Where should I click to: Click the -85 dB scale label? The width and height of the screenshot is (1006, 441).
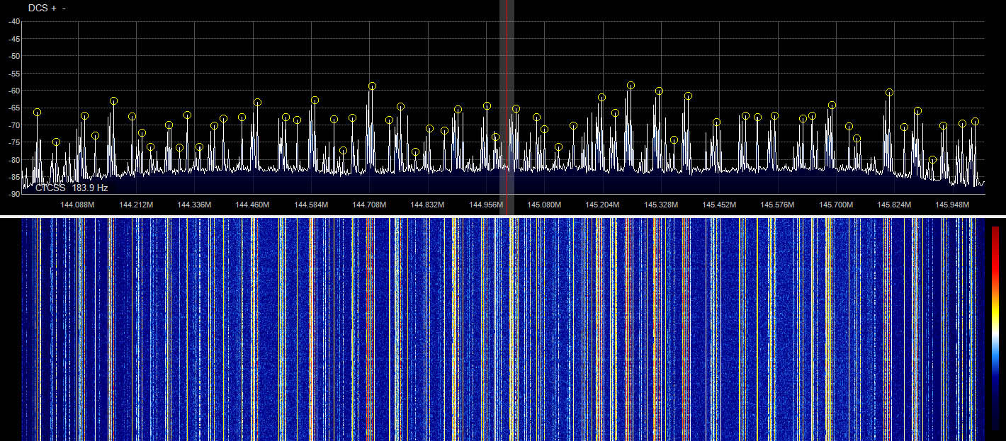(13, 177)
